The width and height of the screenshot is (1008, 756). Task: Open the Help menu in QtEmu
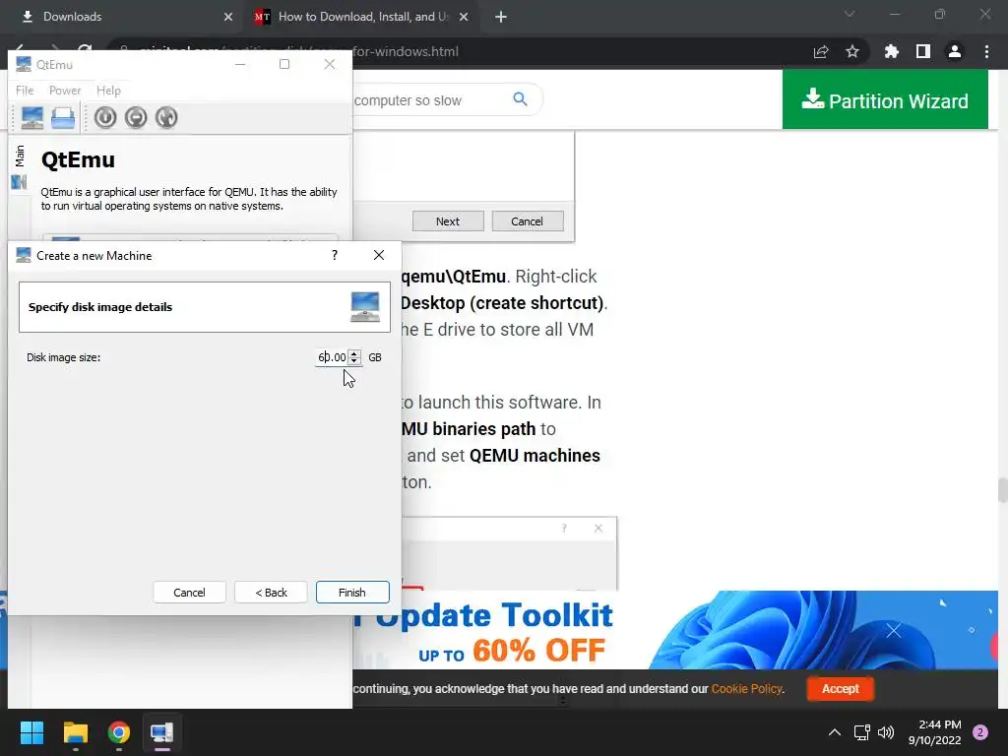[108, 91]
